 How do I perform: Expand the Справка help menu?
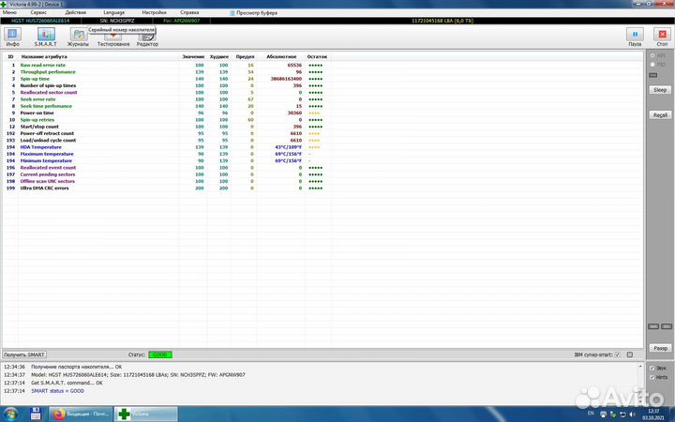[x=189, y=12]
